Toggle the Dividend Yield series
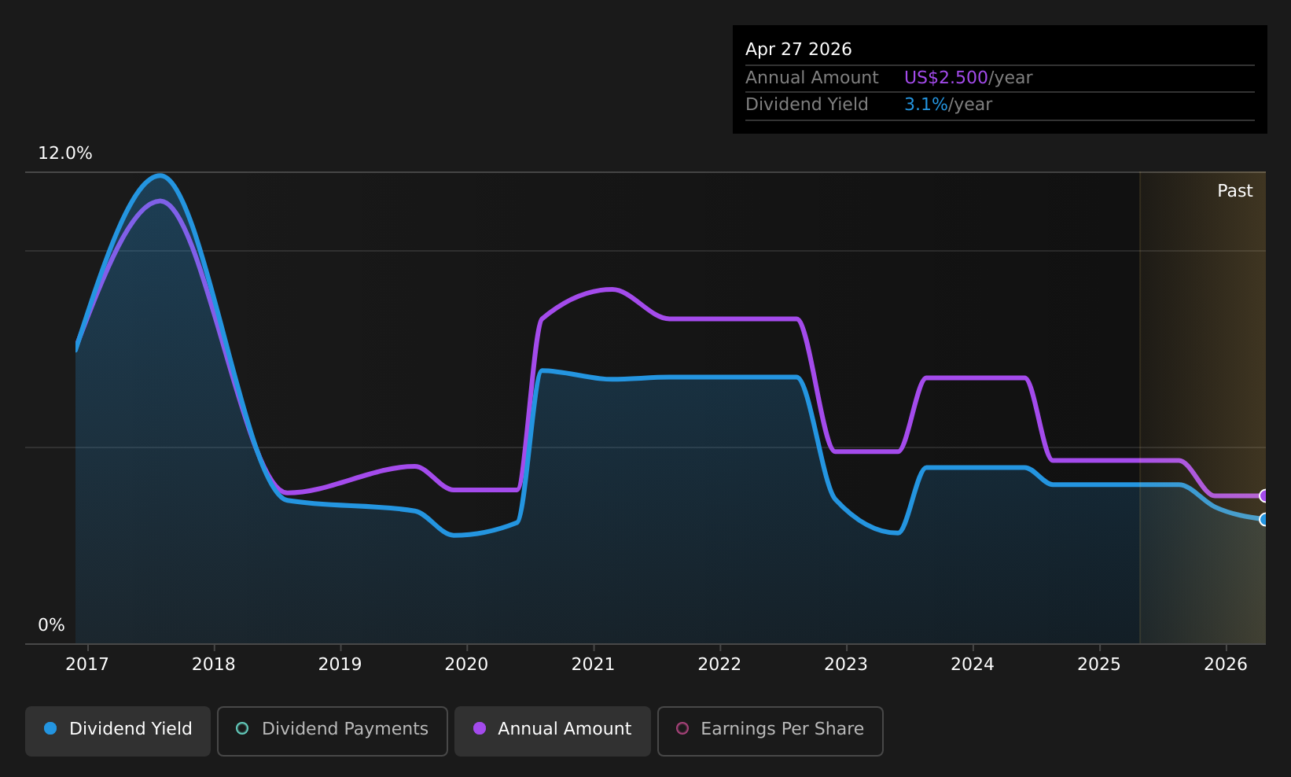 click(x=118, y=731)
